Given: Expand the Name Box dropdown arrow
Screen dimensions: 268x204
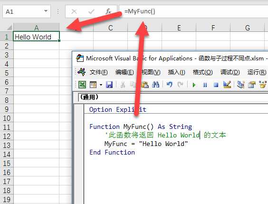Looking at the screenshot, I should [x=46, y=11].
